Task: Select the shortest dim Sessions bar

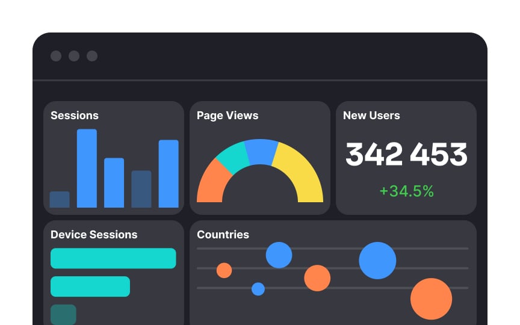Action: [60, 199]
